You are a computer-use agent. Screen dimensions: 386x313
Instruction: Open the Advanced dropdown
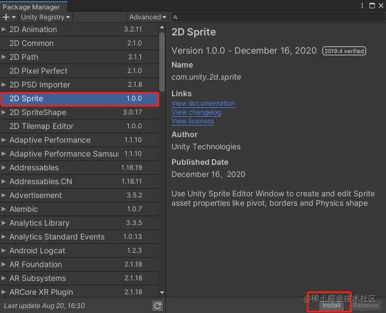pyautogui.click(x=148, y=17)
